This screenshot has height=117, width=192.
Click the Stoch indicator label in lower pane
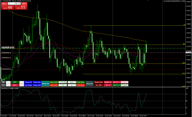coord(10,88)
